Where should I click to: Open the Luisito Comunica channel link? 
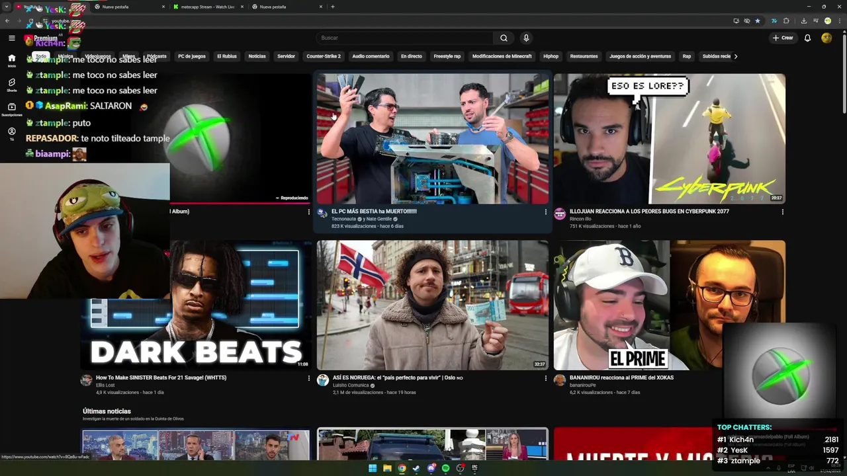(x=350, y=385)
